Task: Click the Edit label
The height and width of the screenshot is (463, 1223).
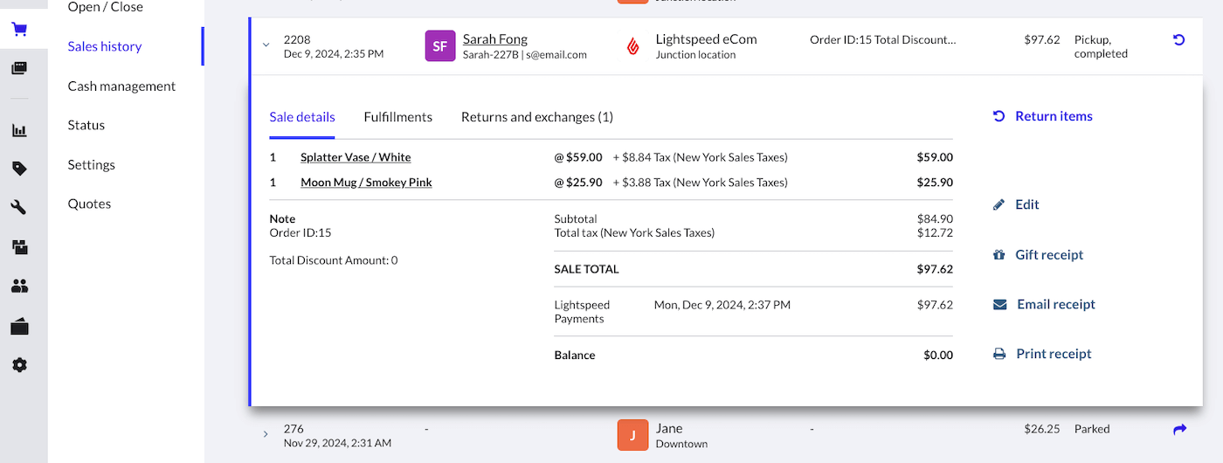Action: point(1027,204)
